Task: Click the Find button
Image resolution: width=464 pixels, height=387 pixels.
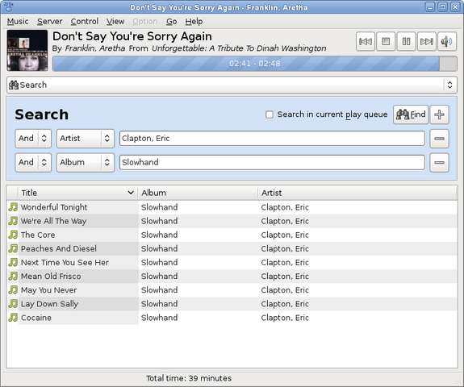Action: tap(411, 114)
